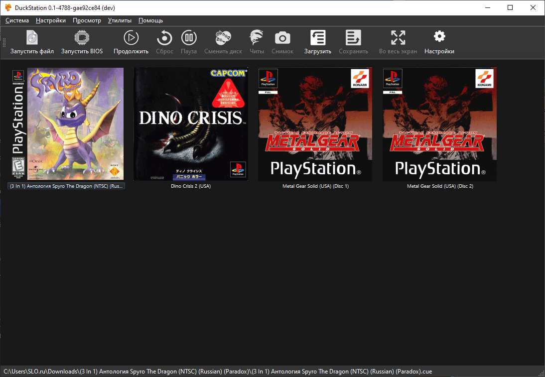Open the Настройки menu in the menu bar
This screenshot has height=377, width=545.
point(51,20)
